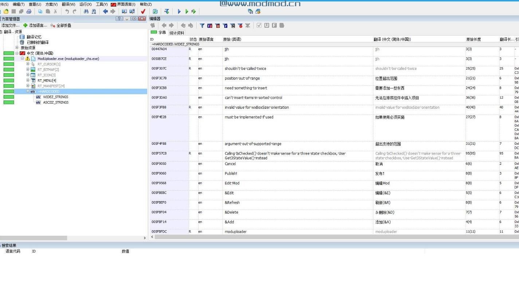
Task: Open the 查看(U) menu
Action: (x=35, y=4)
